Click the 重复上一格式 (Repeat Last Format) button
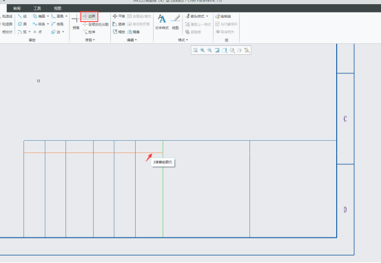This screenshot has height=263, width=381. (198, 24)
